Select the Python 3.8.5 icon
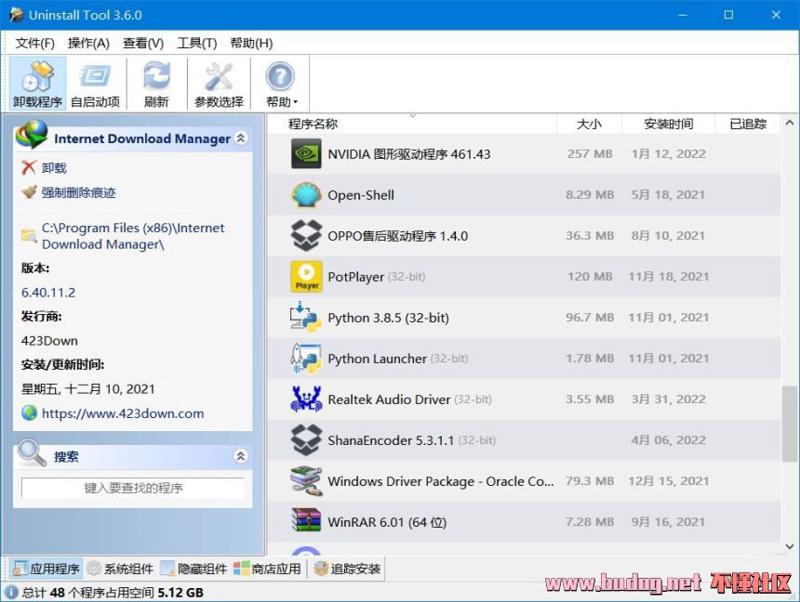Screen dimensions: 800x602 (306, 318)
